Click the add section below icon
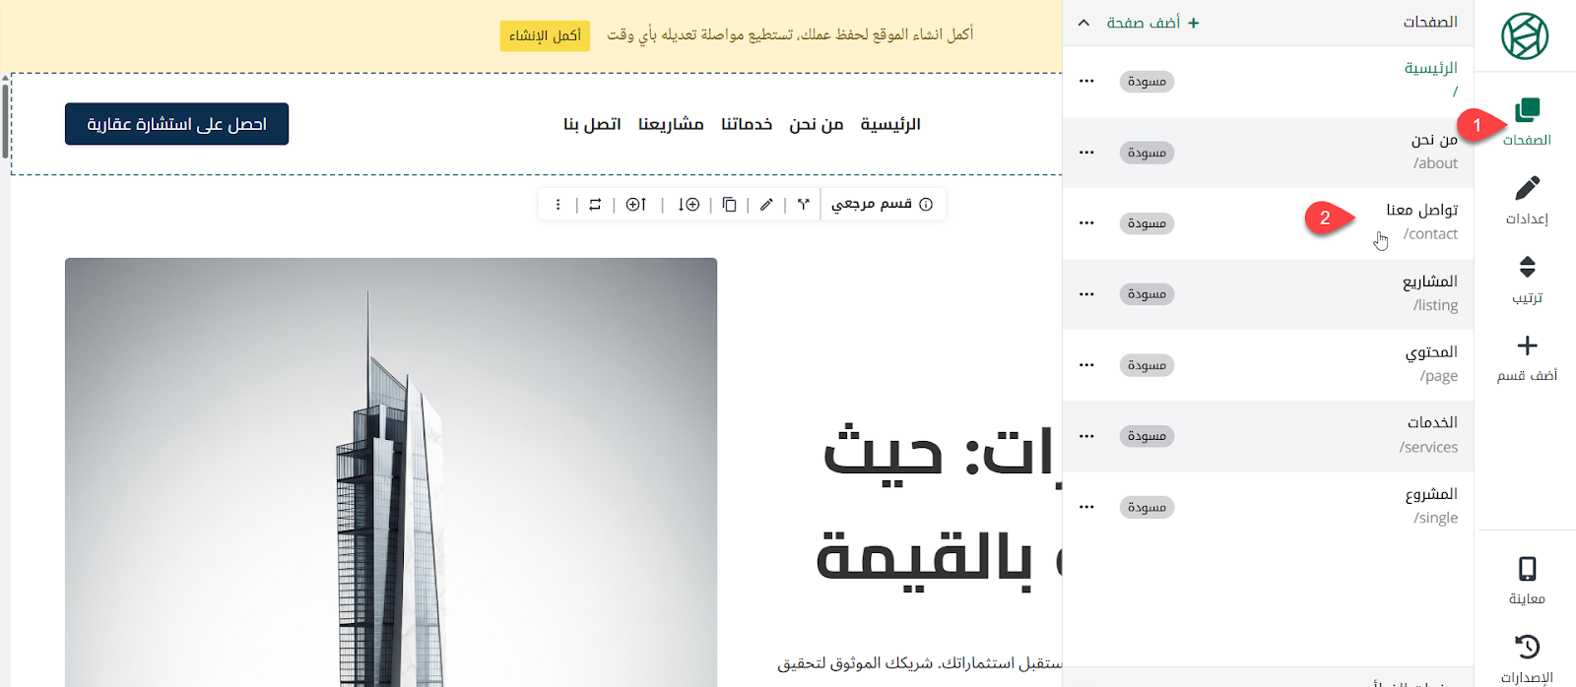The image size is (1576, 687). [x=689, y=205]
